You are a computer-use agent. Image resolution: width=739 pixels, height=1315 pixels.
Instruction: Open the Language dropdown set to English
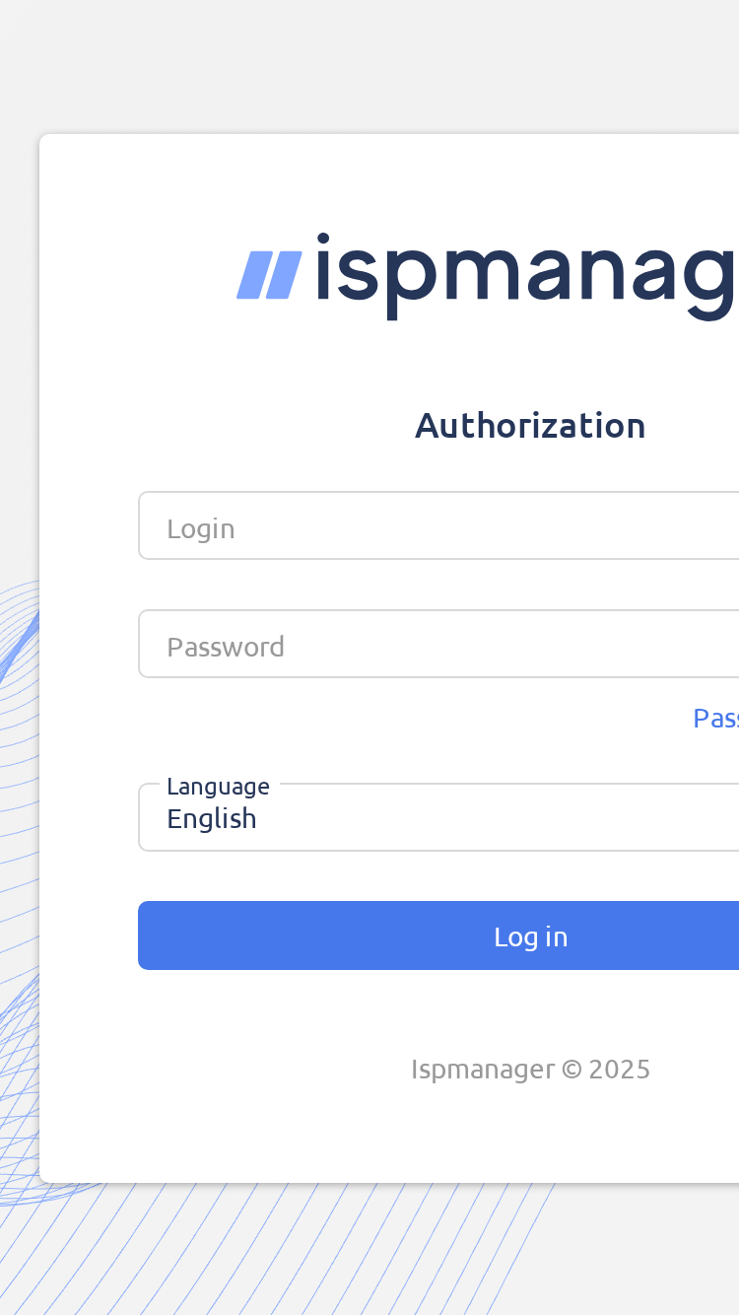[438, 817]
